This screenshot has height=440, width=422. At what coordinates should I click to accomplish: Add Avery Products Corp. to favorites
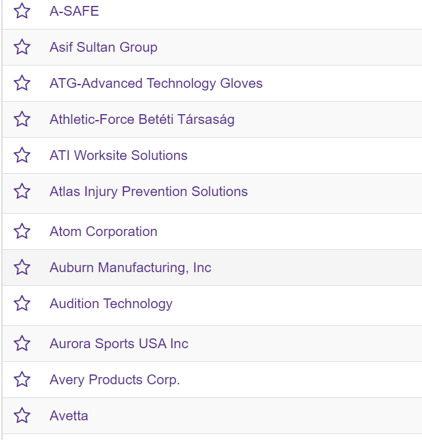(x=22, y=380)
